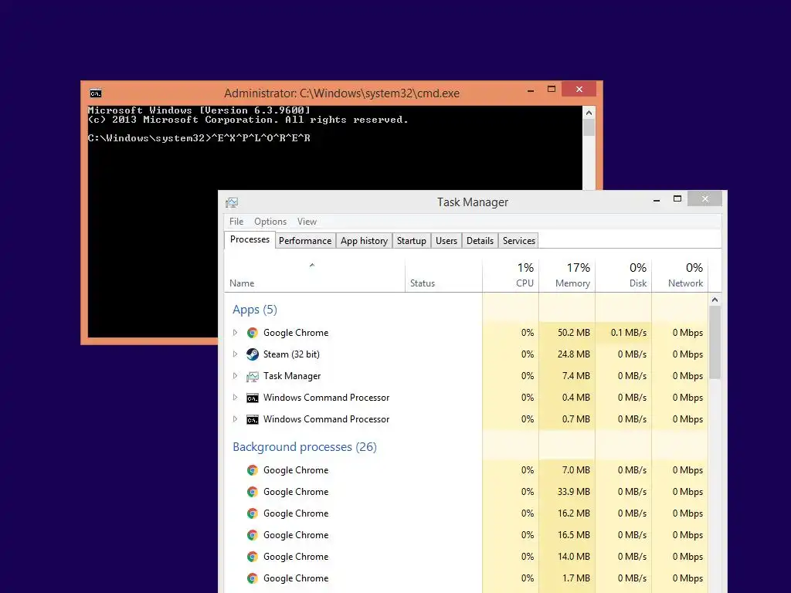Click the 0.7 MB Windows Command Processor icon
The width and height of the screenshot is (791, 593).
[x=253, y=419]
